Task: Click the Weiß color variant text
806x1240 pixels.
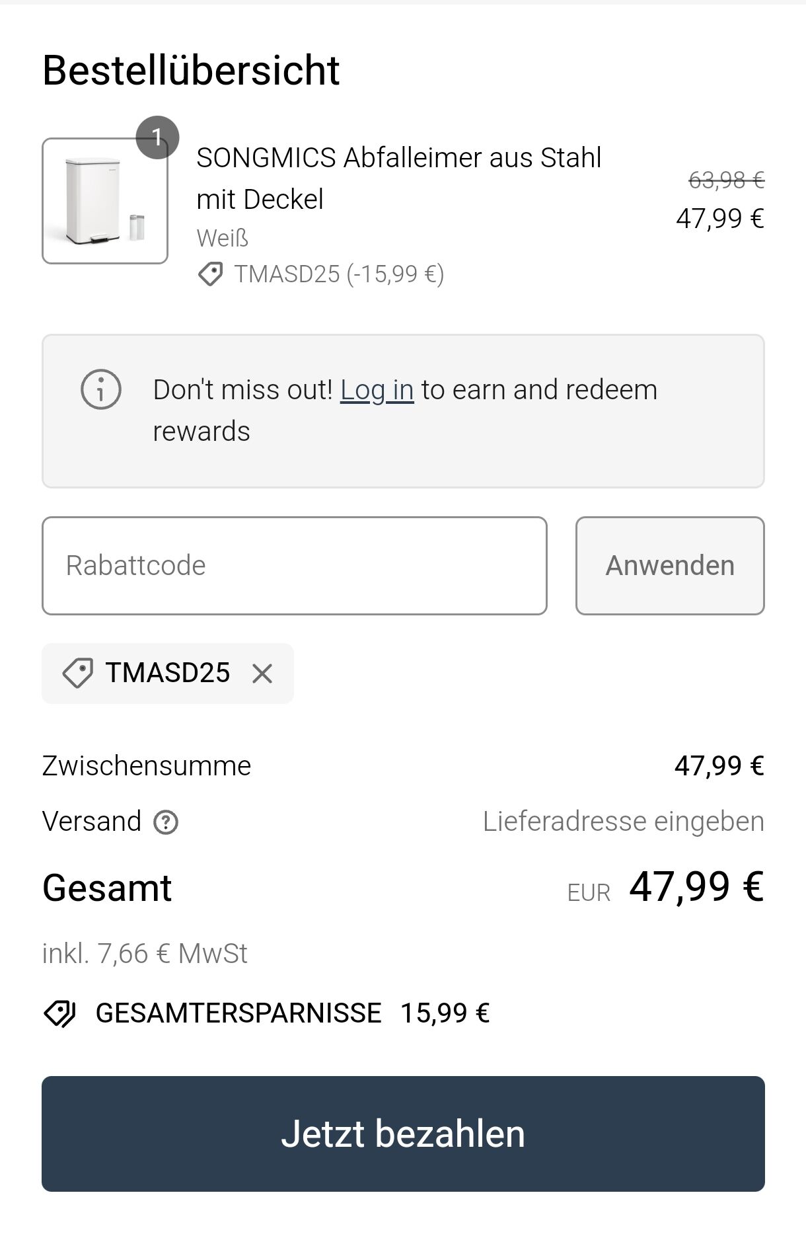Action: click(x=222, y=238)
